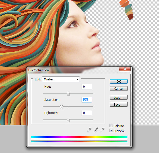Screen dimensions: 159x153
Task: Click the Saturation value field
Action: click(87, 100)
